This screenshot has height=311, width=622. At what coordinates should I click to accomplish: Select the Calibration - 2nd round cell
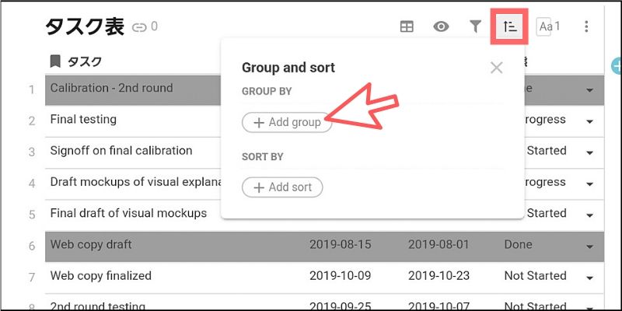(x=133, y=89)
